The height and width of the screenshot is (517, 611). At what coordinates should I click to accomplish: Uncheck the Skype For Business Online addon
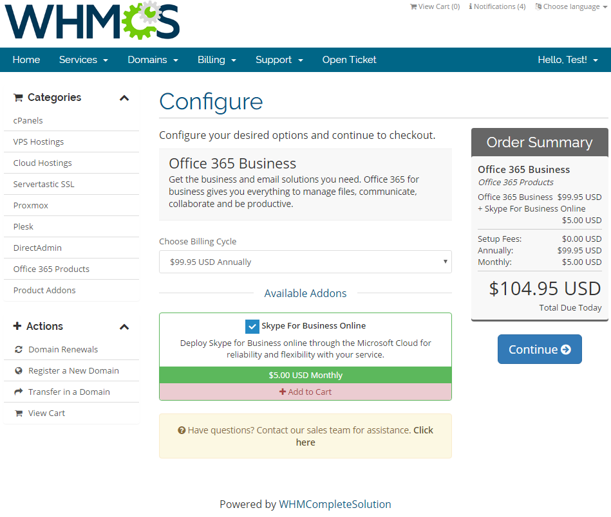[252, 326]
